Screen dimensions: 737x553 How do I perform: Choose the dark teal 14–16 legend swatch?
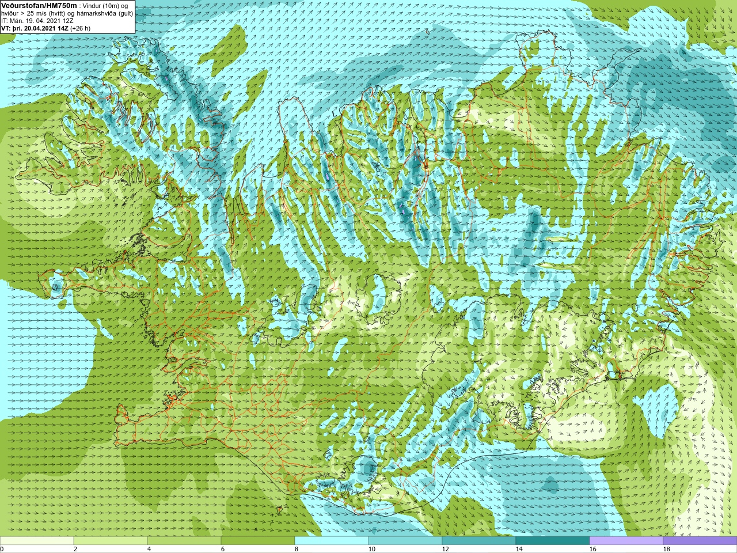[553, 541]
